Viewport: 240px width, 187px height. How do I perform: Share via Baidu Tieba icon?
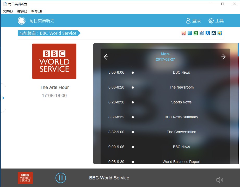(202, 33)
